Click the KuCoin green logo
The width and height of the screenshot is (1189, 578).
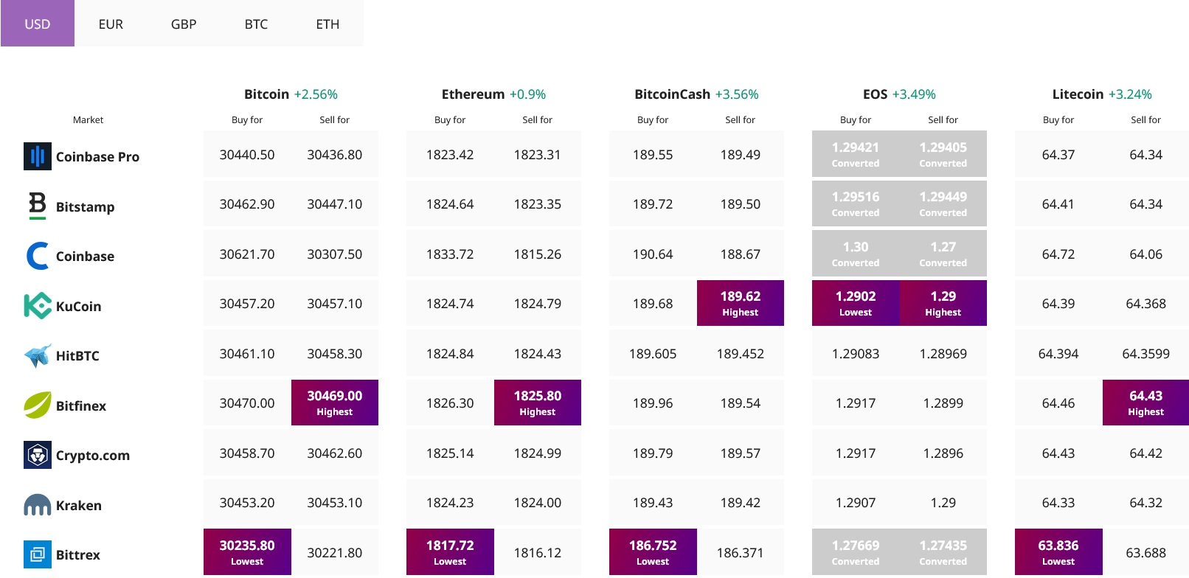[38, 306]
